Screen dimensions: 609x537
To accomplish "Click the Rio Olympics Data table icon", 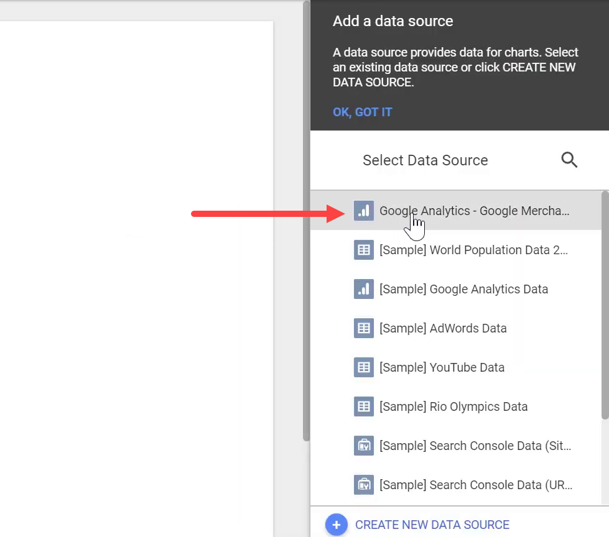I will 363,406.
